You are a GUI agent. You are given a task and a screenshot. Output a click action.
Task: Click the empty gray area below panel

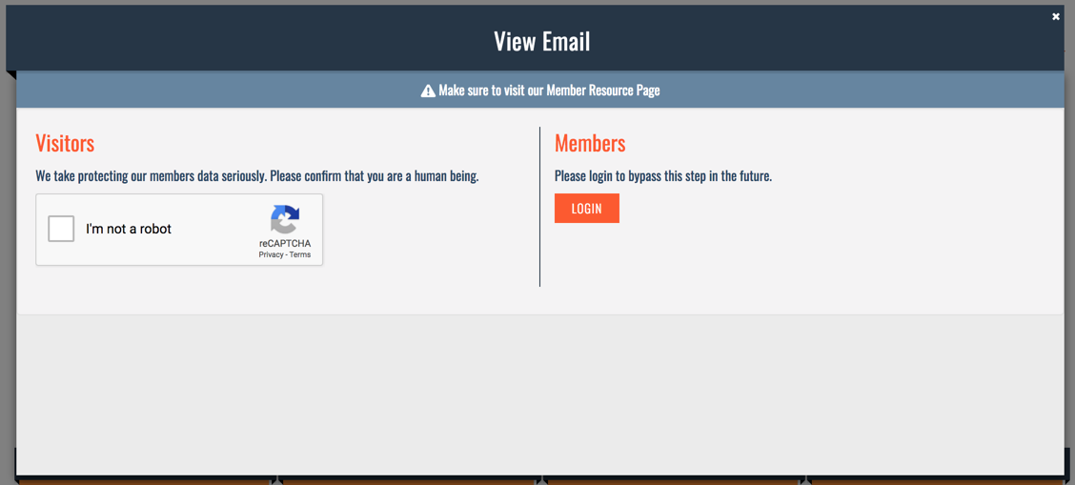pos(540,394)
